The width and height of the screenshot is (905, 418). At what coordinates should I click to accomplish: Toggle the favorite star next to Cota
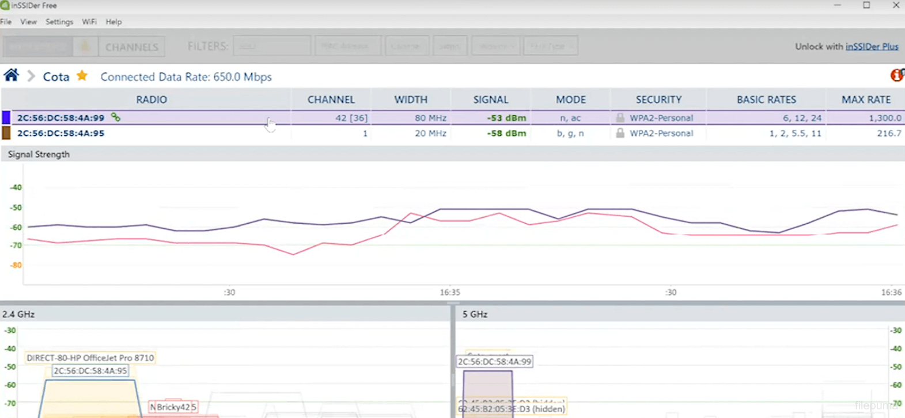tap(82, 76)
